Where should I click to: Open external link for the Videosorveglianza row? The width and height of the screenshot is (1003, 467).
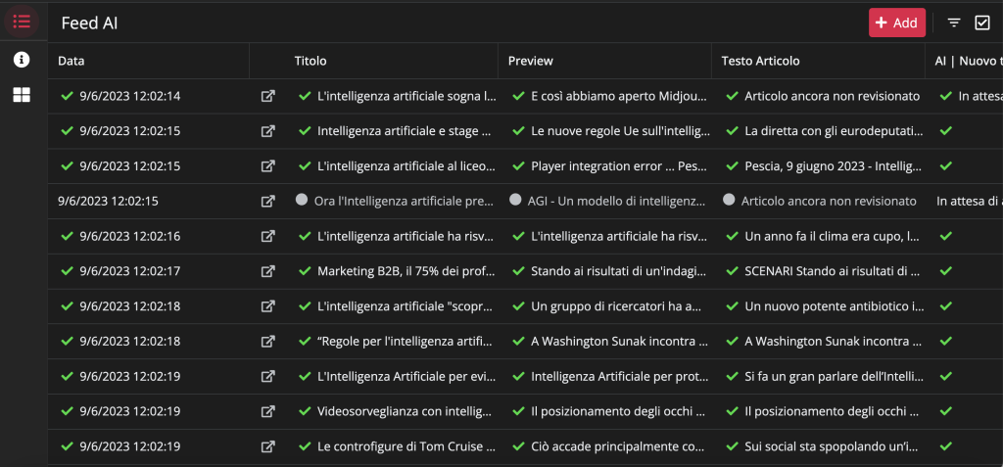pyautogui.click(x=268, y=410)
